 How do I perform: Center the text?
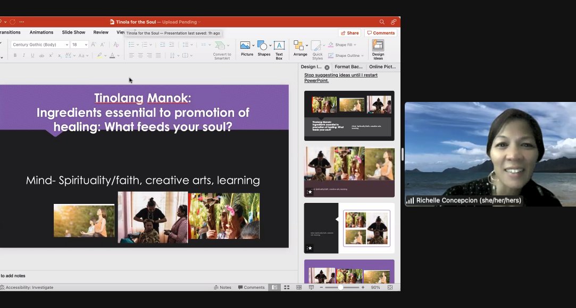(140, 55)
